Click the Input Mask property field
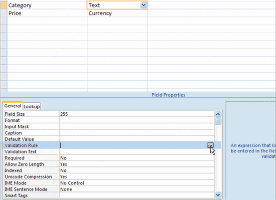Image resolution: width=276 pixels, height=200 pixels. (x=137, y=126)
